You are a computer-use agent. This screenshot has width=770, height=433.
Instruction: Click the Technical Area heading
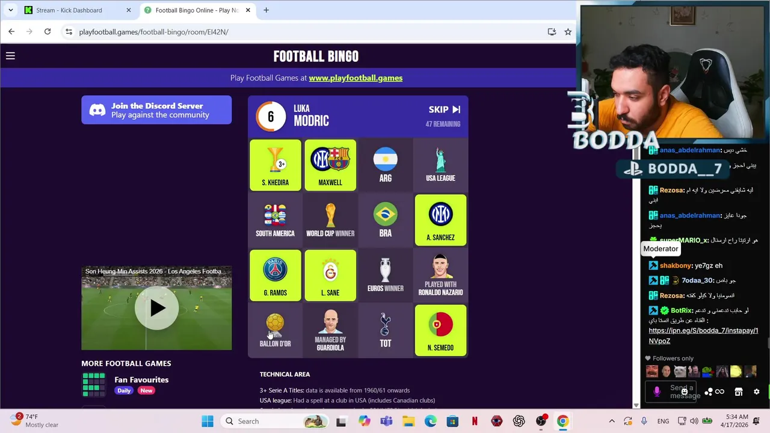(285, 374)
